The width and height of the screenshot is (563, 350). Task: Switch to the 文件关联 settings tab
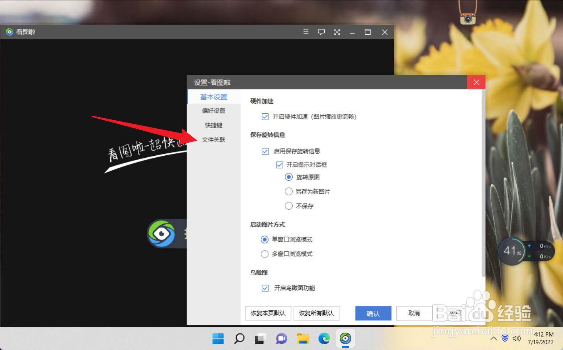[x=213, y=139]
